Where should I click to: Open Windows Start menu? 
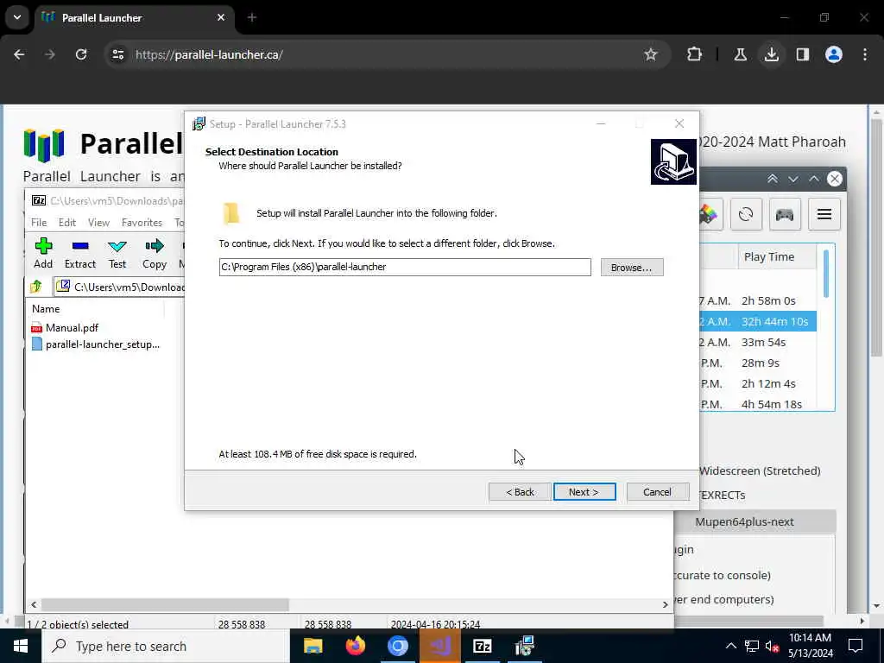[21, 646]
